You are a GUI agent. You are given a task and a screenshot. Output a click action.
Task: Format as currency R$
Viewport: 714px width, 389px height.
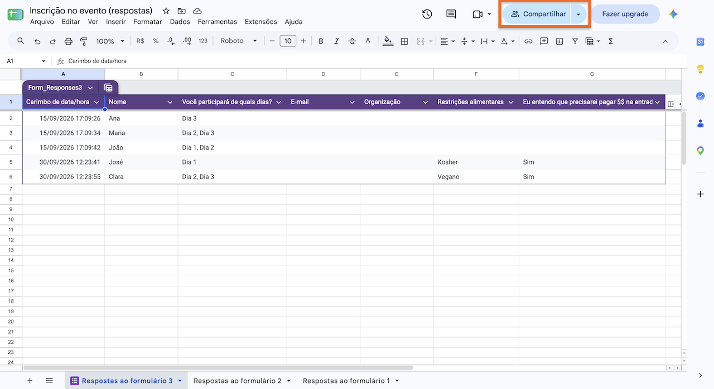pyautogui.click(x=140, y=41)
